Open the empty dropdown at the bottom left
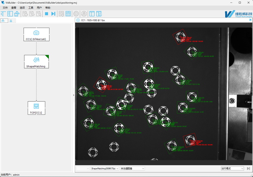 (87, 168)
